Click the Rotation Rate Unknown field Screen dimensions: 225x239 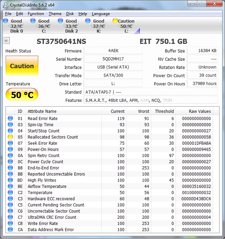pos(202,67)
